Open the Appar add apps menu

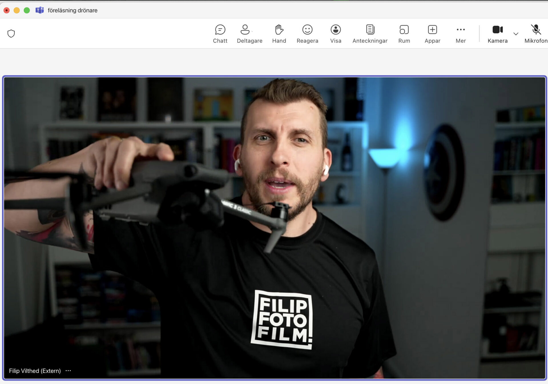pyautogui.click(x=432, y=34)
